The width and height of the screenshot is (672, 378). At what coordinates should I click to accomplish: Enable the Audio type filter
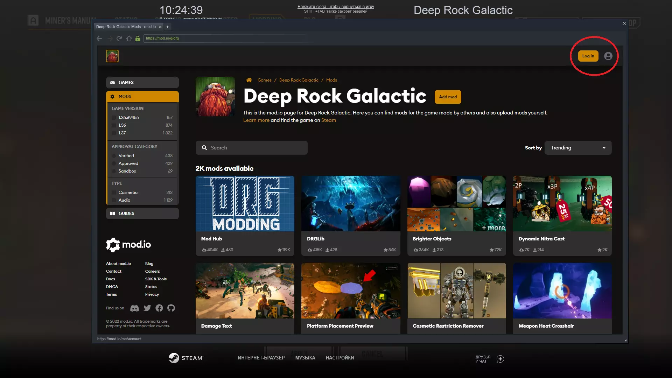pos(114,200)
